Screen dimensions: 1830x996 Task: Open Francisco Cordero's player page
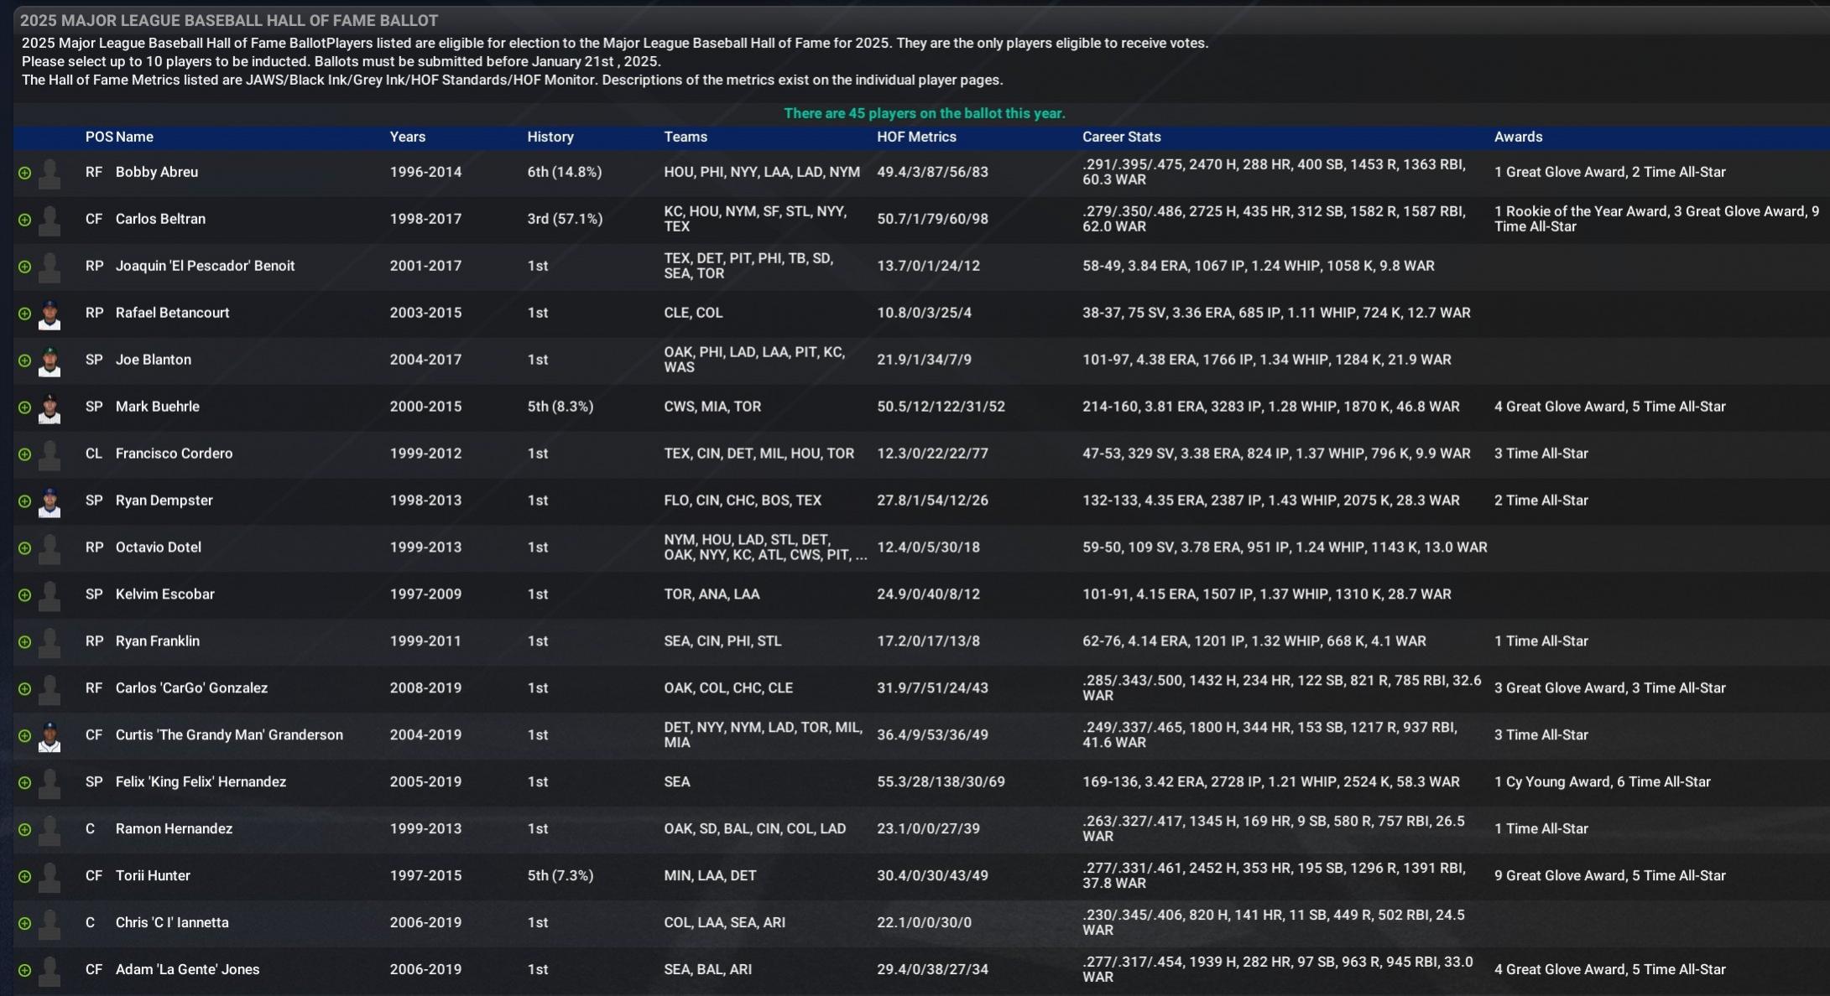[174, 454]
